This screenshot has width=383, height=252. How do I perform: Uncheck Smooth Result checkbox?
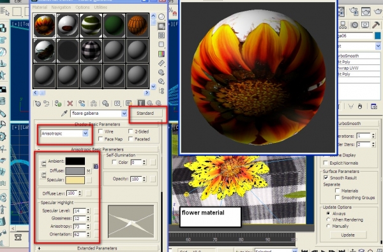tap(326, 178)
